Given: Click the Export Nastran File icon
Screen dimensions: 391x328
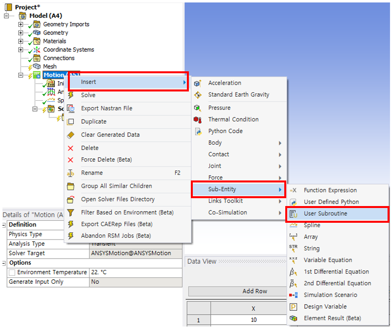Looking at the screenshot, I should coord(71,109).
